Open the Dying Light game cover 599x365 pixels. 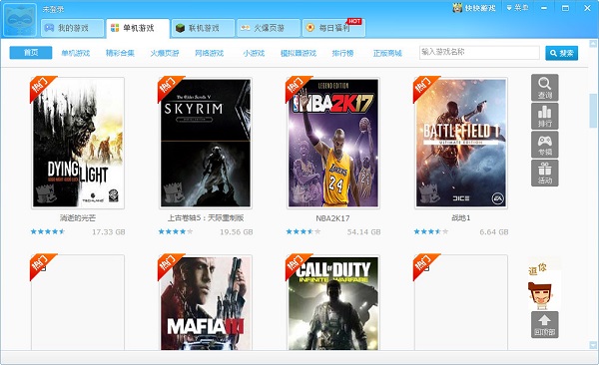click(78, 144)
